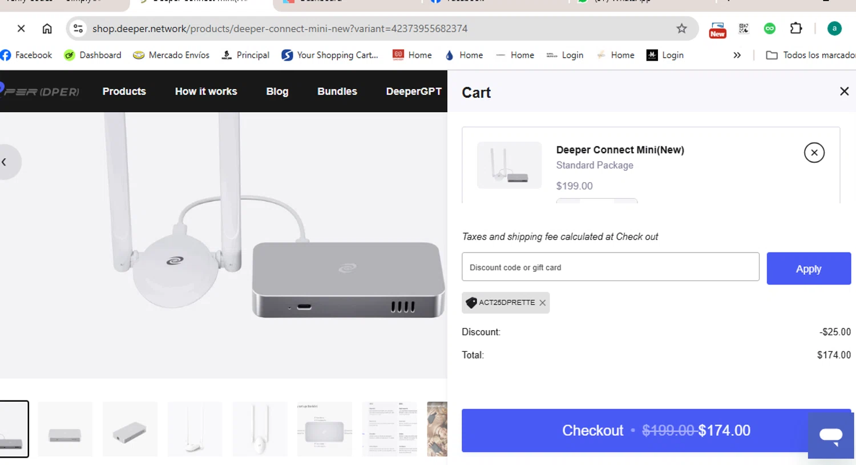856x465 pixels.
Task: Open the Login bookmark with the black M icon
Action: pos(665,55)
